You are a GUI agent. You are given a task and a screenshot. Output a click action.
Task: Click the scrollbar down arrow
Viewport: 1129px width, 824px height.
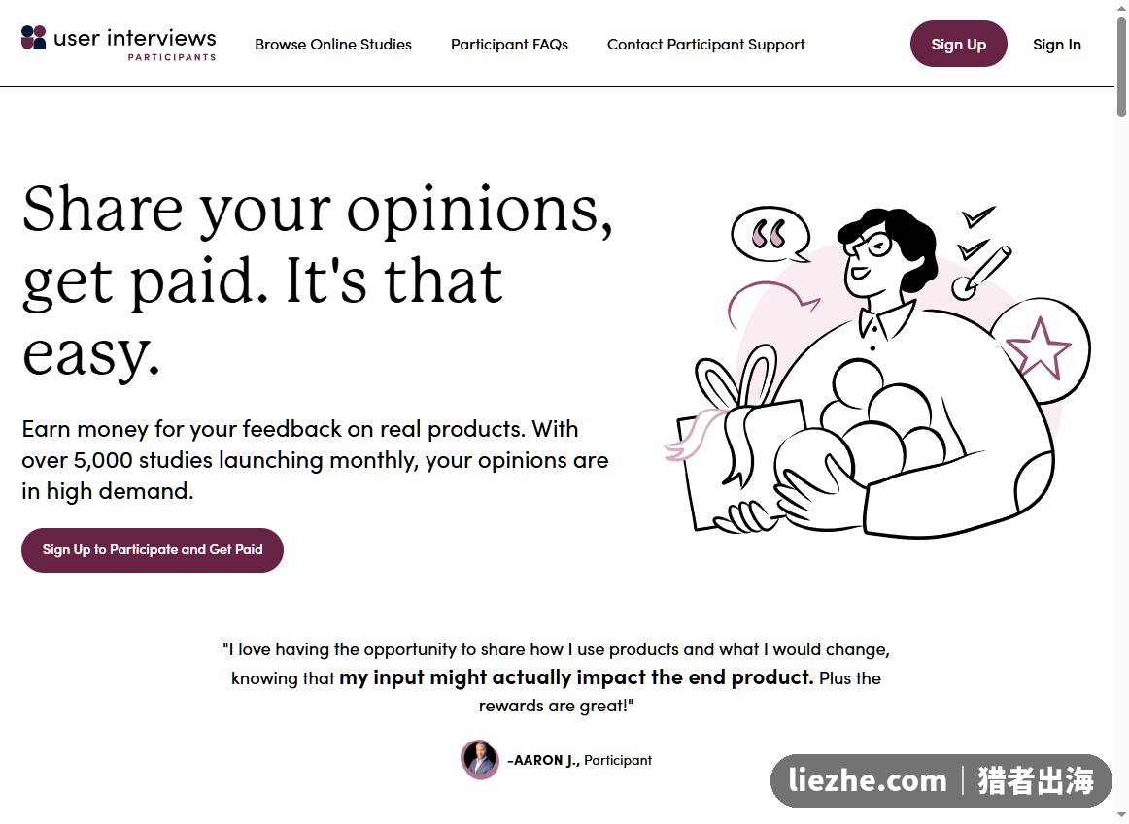coord(1121,814)
